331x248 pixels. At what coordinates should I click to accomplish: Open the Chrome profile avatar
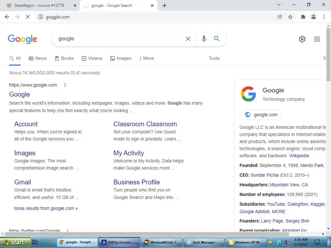(x=314, y=17)
